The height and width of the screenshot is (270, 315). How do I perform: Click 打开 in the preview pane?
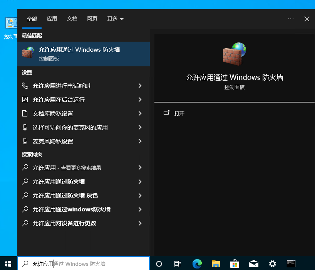179,113
